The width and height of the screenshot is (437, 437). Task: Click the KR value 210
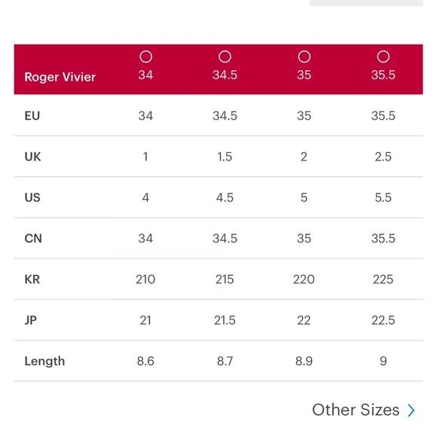[x=145, y=280]
